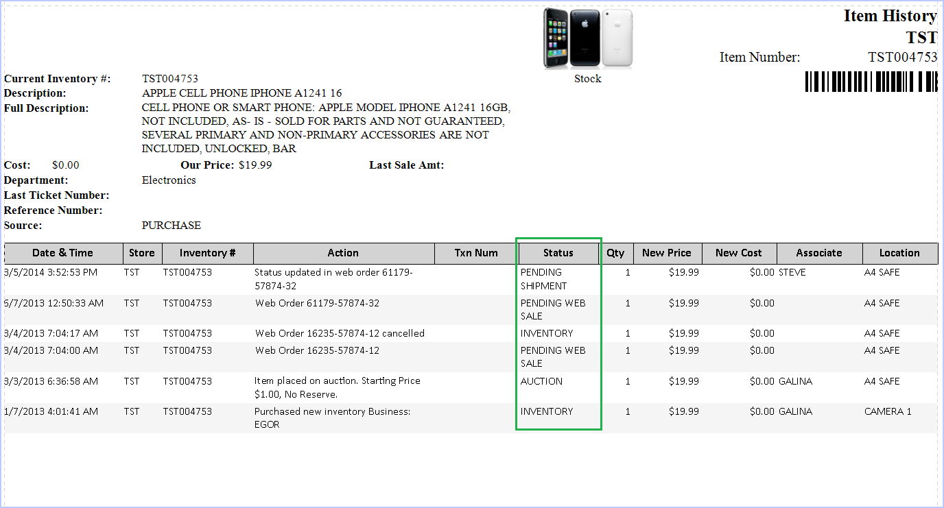Select 'Status updated in web order 61179-57874-32' action
The image size is (944, 508).
(x=333, y=279)
